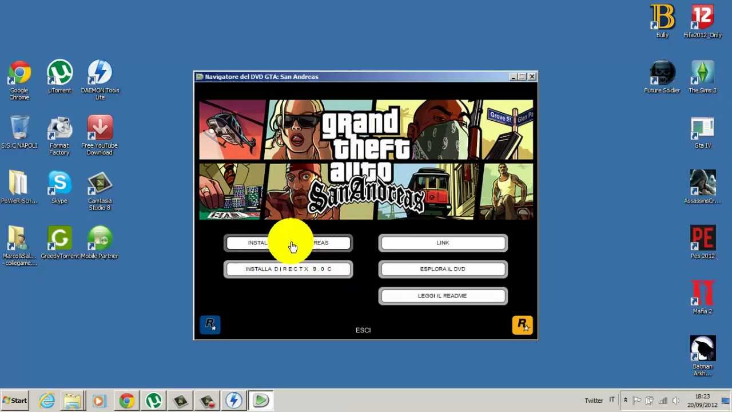Click the blue Rockstar logo in installer
The height and width of the screenshot is (412, 732).
pos(210,324)
